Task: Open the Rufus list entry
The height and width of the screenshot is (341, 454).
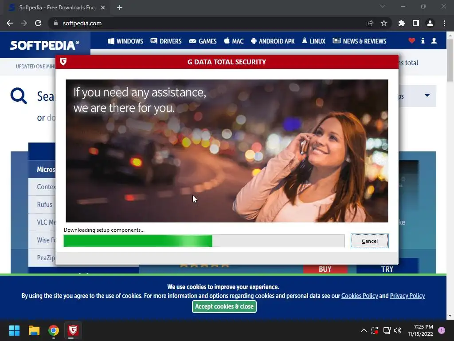Action: [x=45, y=204]
